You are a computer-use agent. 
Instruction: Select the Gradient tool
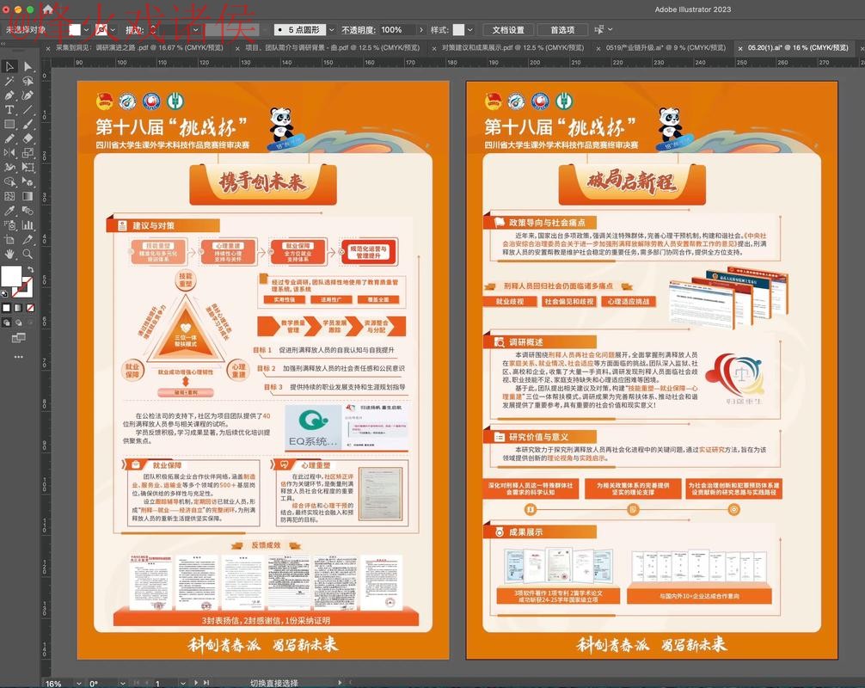pos(28,196)
